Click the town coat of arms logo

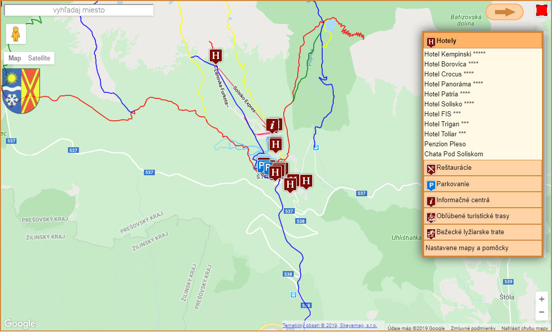point(21,91)
